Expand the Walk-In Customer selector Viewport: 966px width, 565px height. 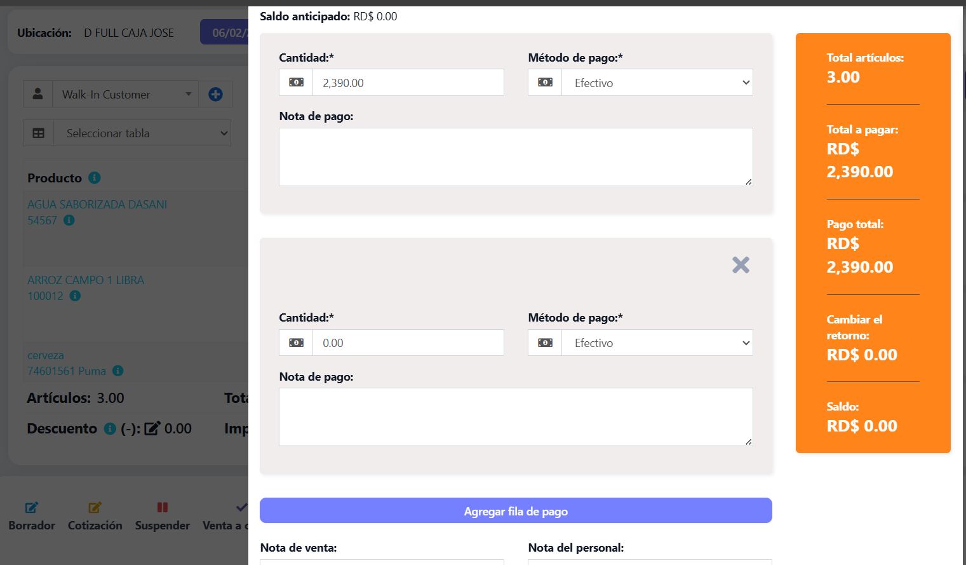coord(125,94)
